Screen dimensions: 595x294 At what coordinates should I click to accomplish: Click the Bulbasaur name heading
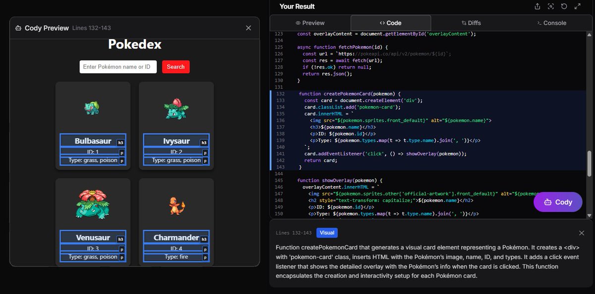tap(93, 141)
